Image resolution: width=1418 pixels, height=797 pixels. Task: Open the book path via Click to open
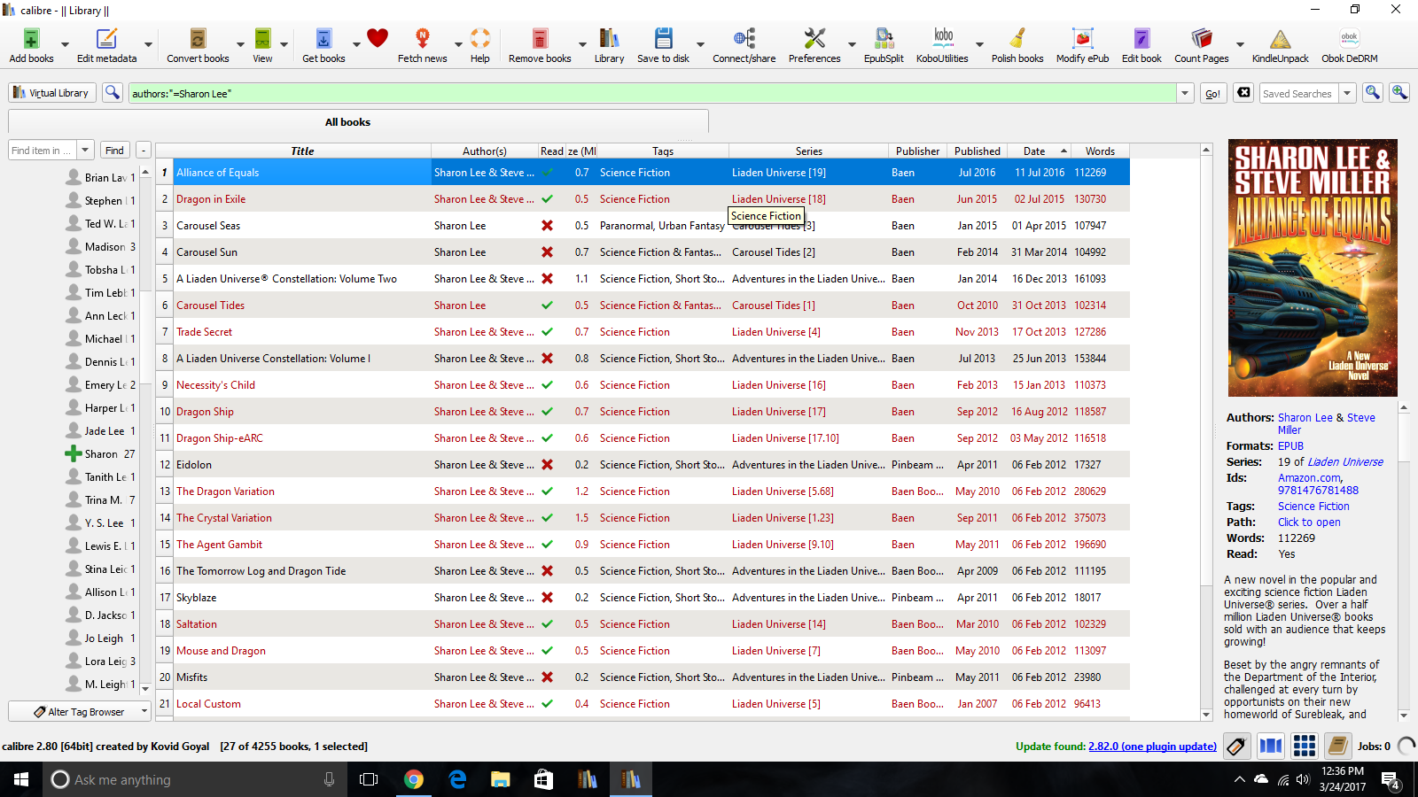click(1309, 522)
